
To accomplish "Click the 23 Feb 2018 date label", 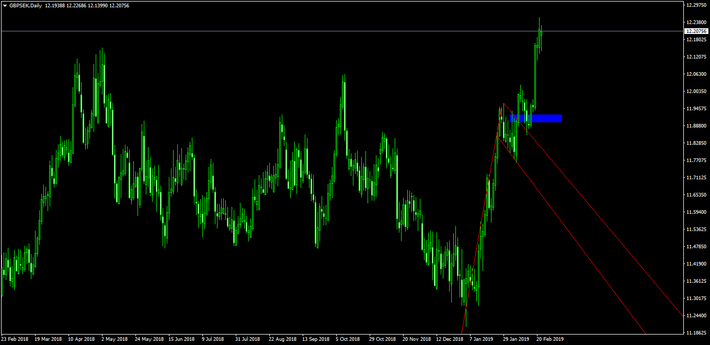I will click(x=15, y=339).
